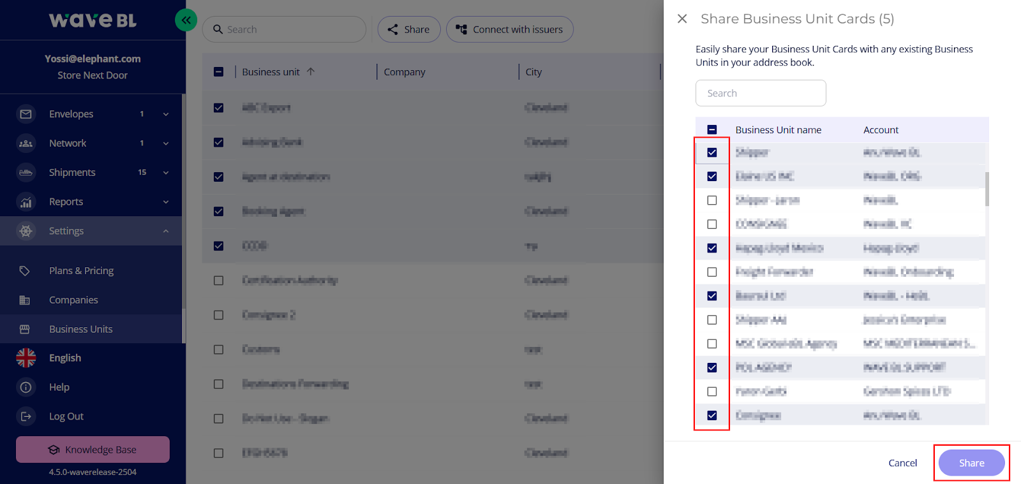This screenshot has height=484, width=1021.
Task: Open Companies in the settings menu
Action: (73, 300)
